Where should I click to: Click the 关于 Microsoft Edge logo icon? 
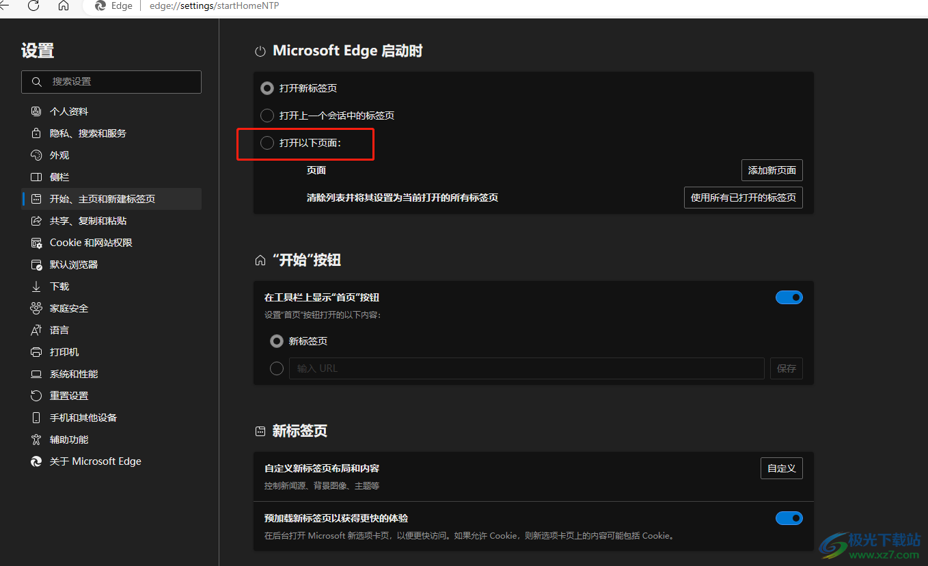[36, 461]
